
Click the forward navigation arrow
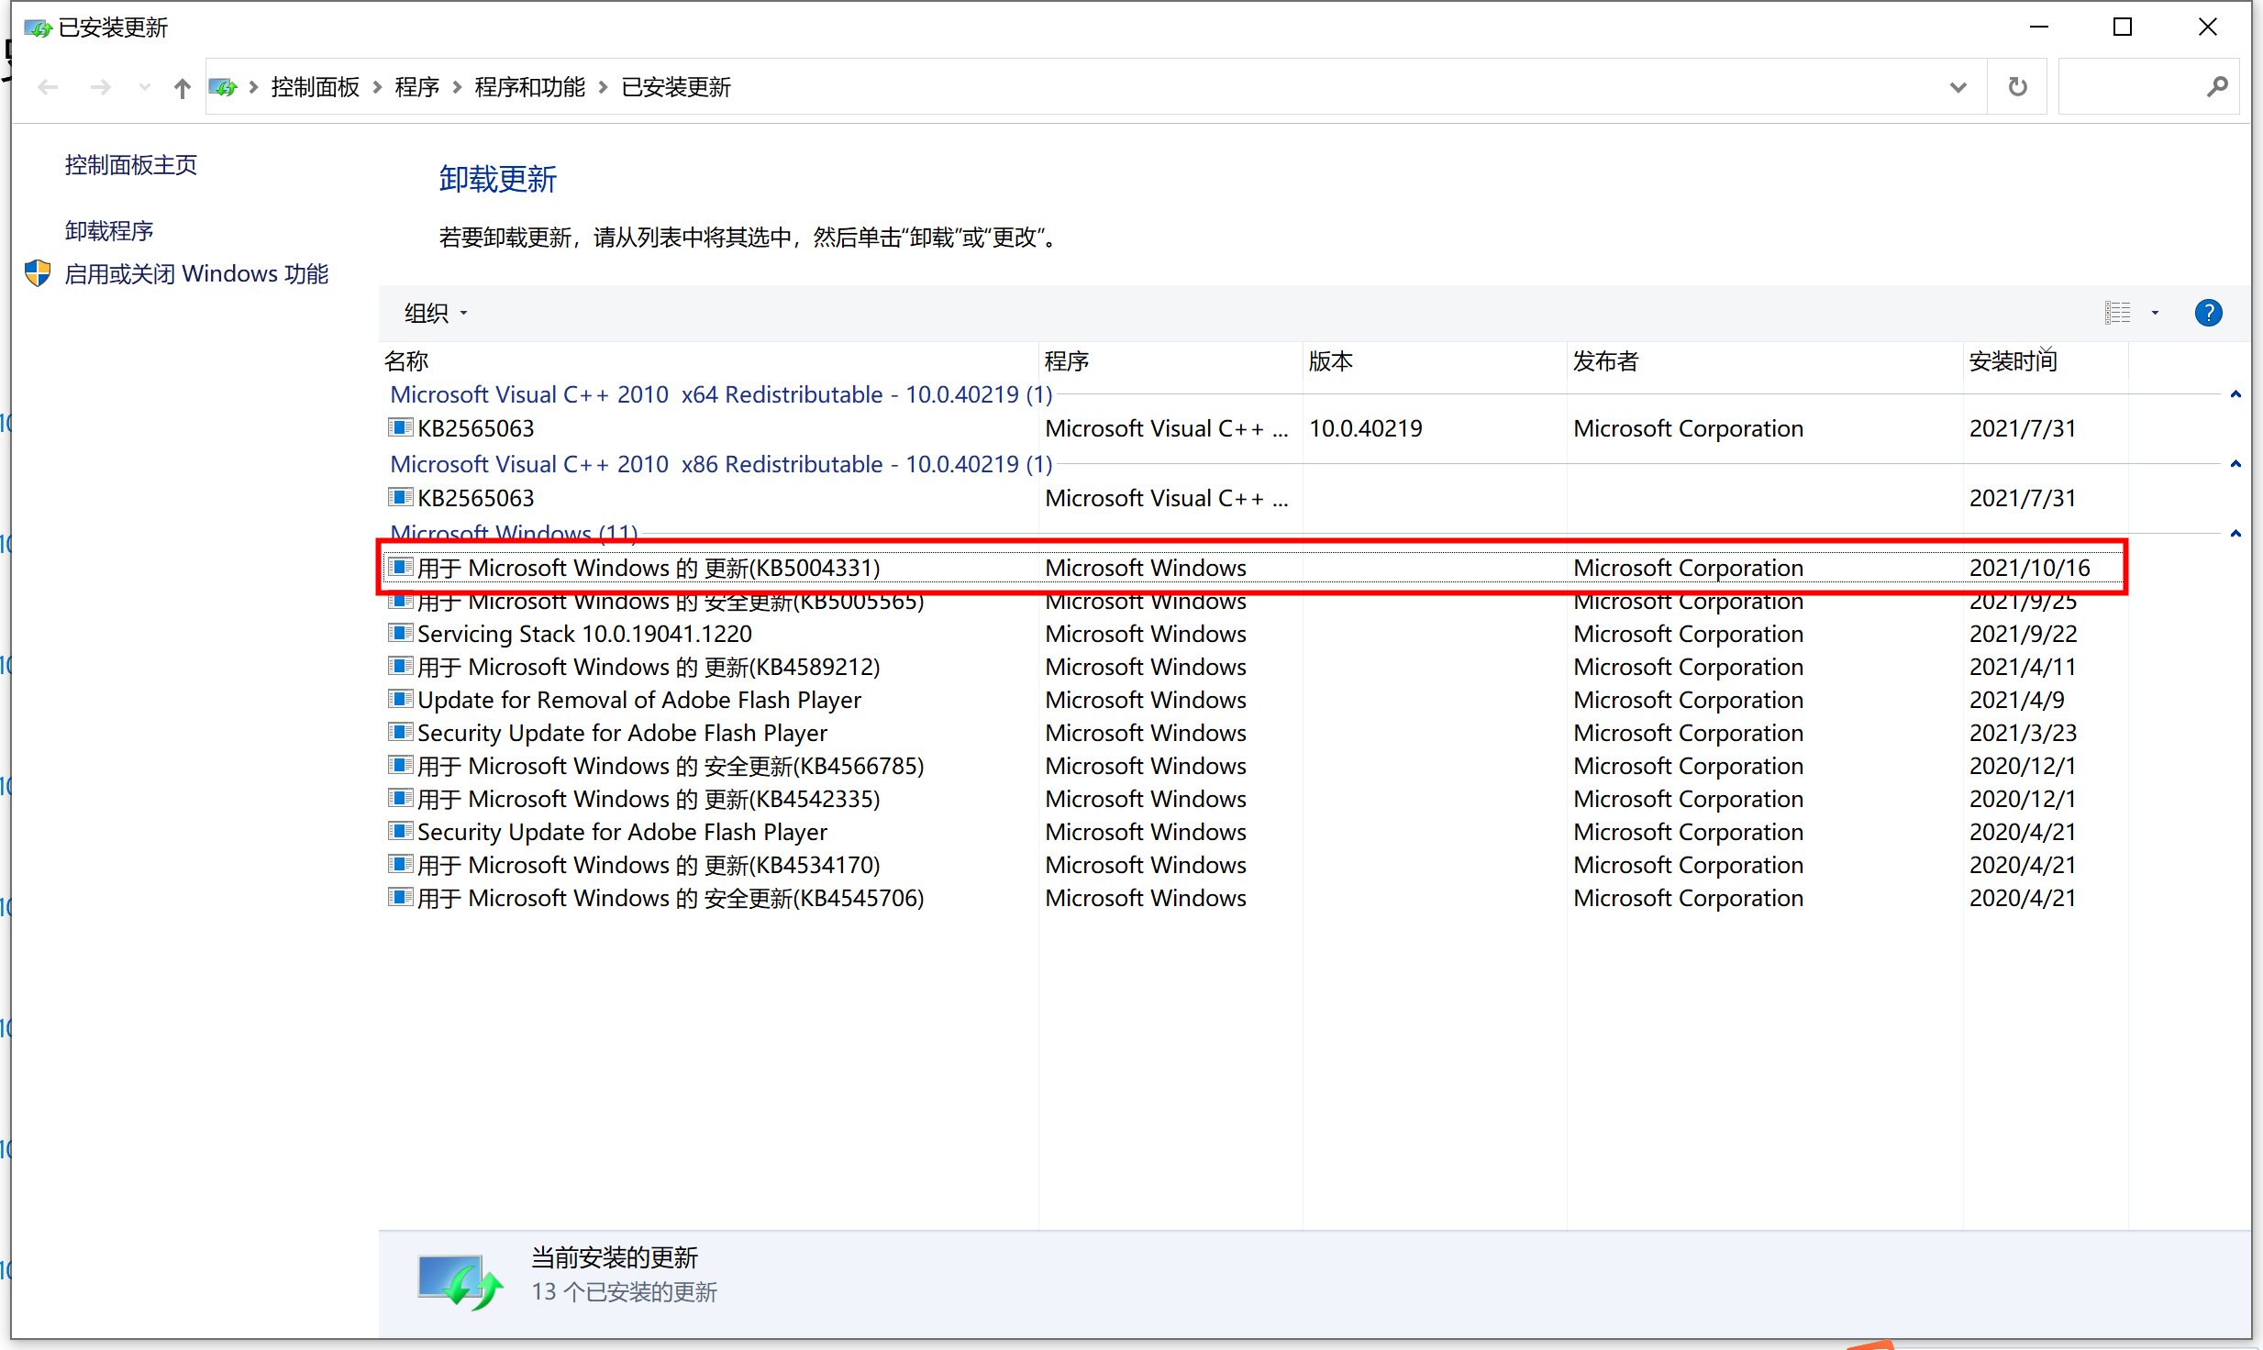coord(100,86)
